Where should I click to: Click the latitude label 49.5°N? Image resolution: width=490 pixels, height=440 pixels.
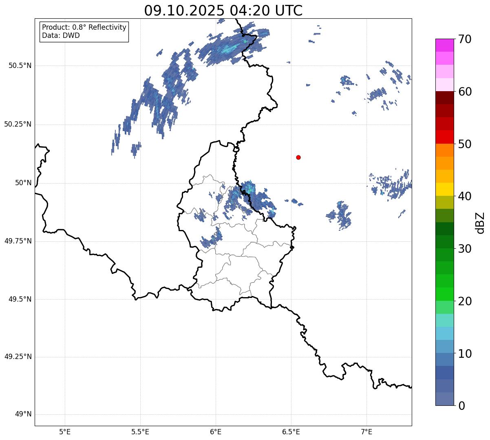[20, 299]
